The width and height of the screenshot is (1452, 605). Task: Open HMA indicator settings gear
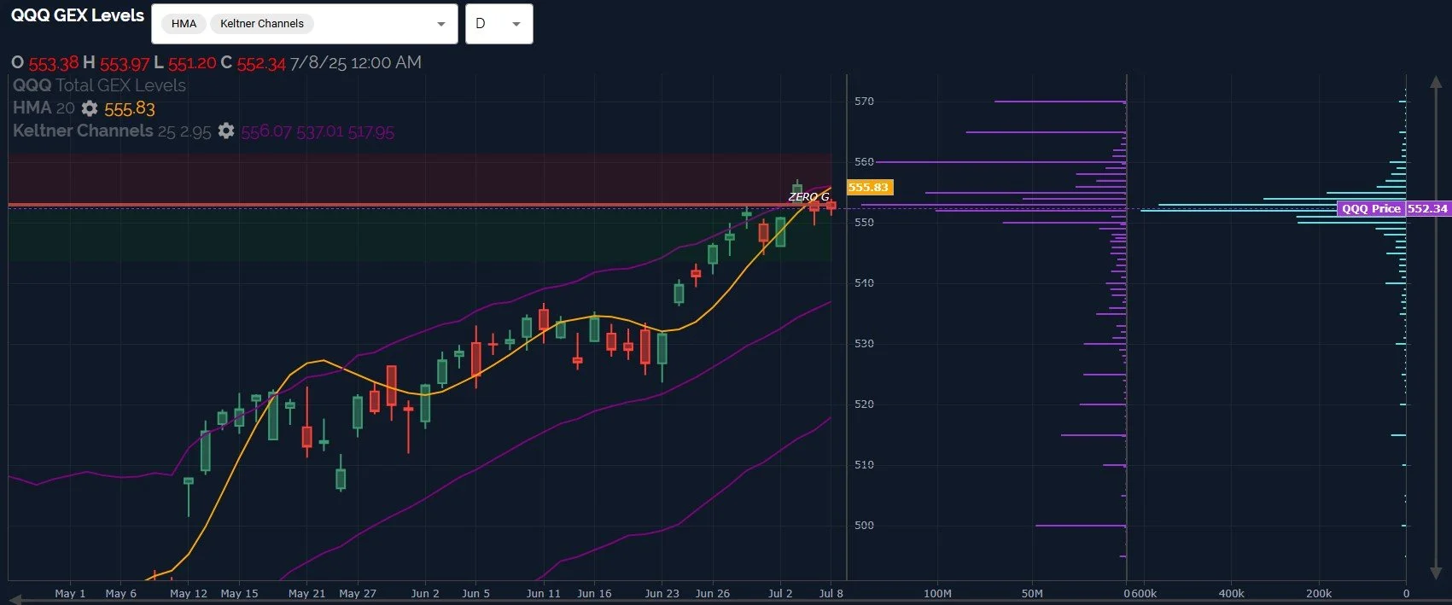point(90,108)
